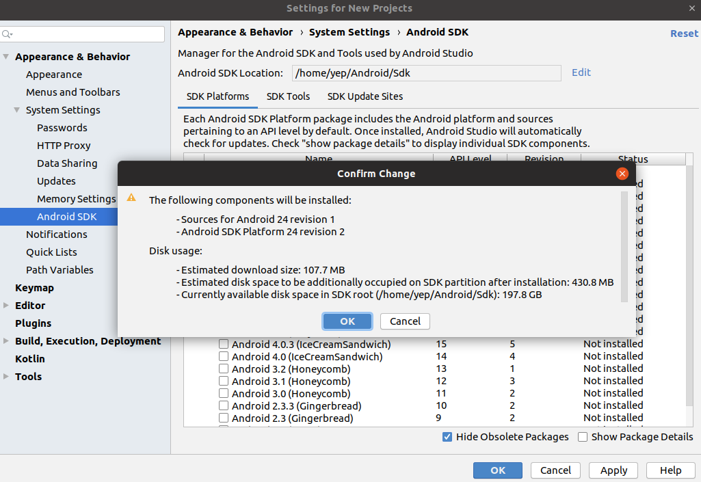Click Cancel button at bottom of Settings

pos(555,470)
